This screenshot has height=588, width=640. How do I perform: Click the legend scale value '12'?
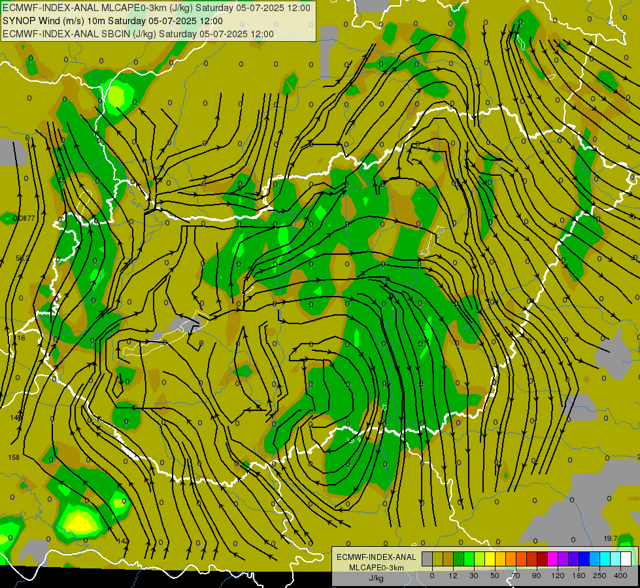453,576
